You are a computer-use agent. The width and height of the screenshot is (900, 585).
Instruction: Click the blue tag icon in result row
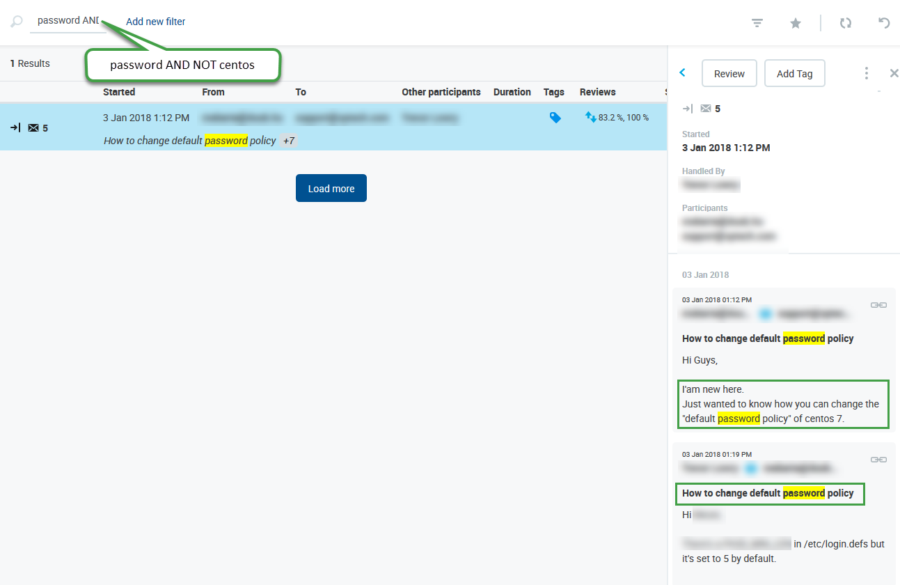(x=555, y=118)
